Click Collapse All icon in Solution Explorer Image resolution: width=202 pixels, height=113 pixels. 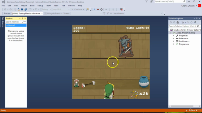(x=195, y=22)
